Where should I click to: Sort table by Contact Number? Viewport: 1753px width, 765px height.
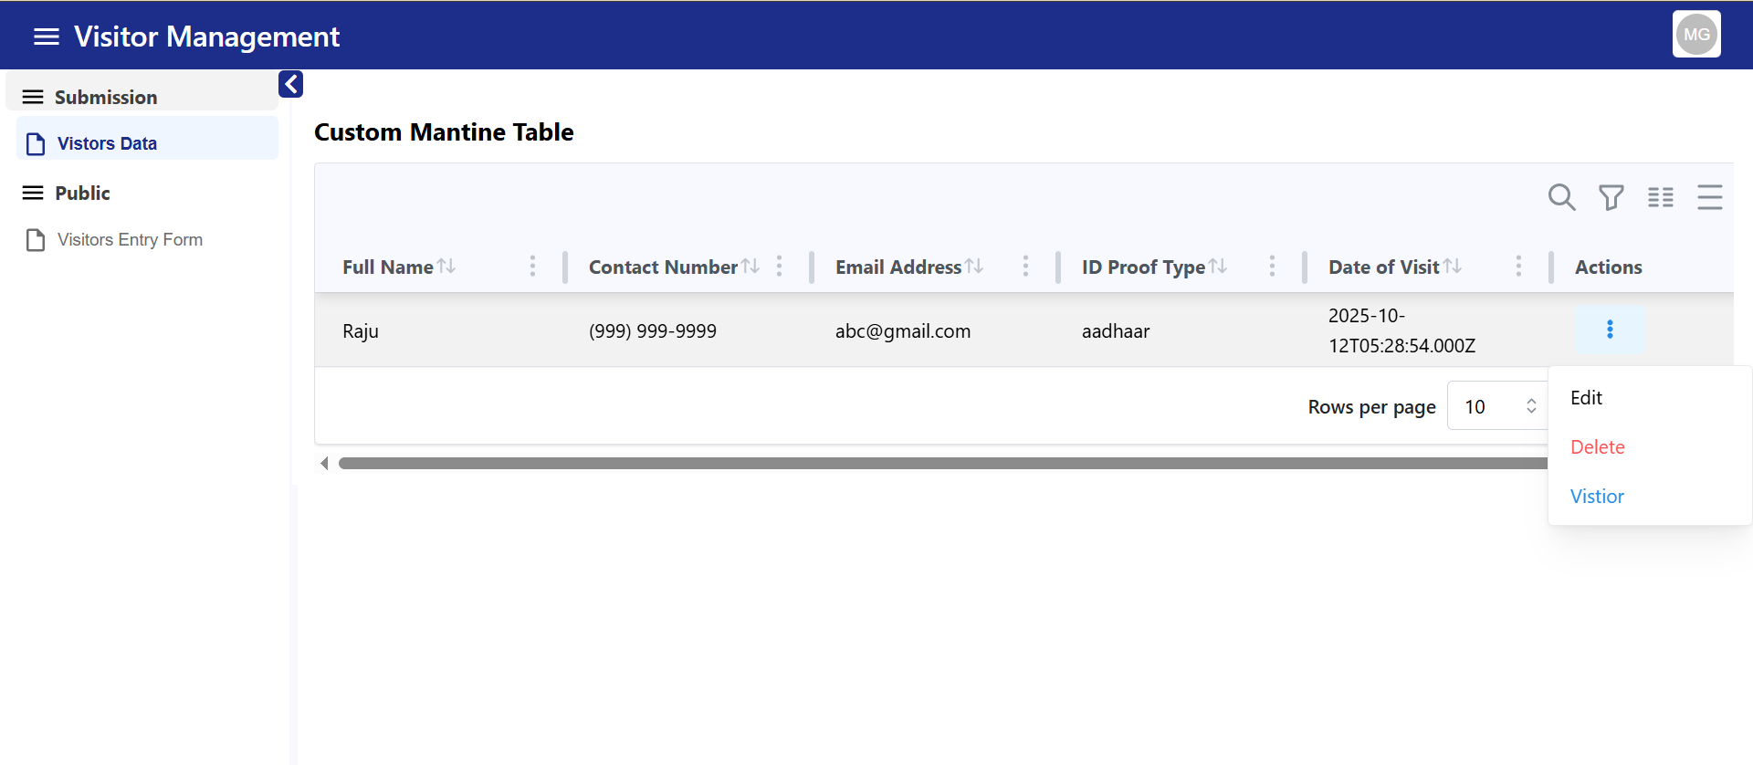point(751,267)
